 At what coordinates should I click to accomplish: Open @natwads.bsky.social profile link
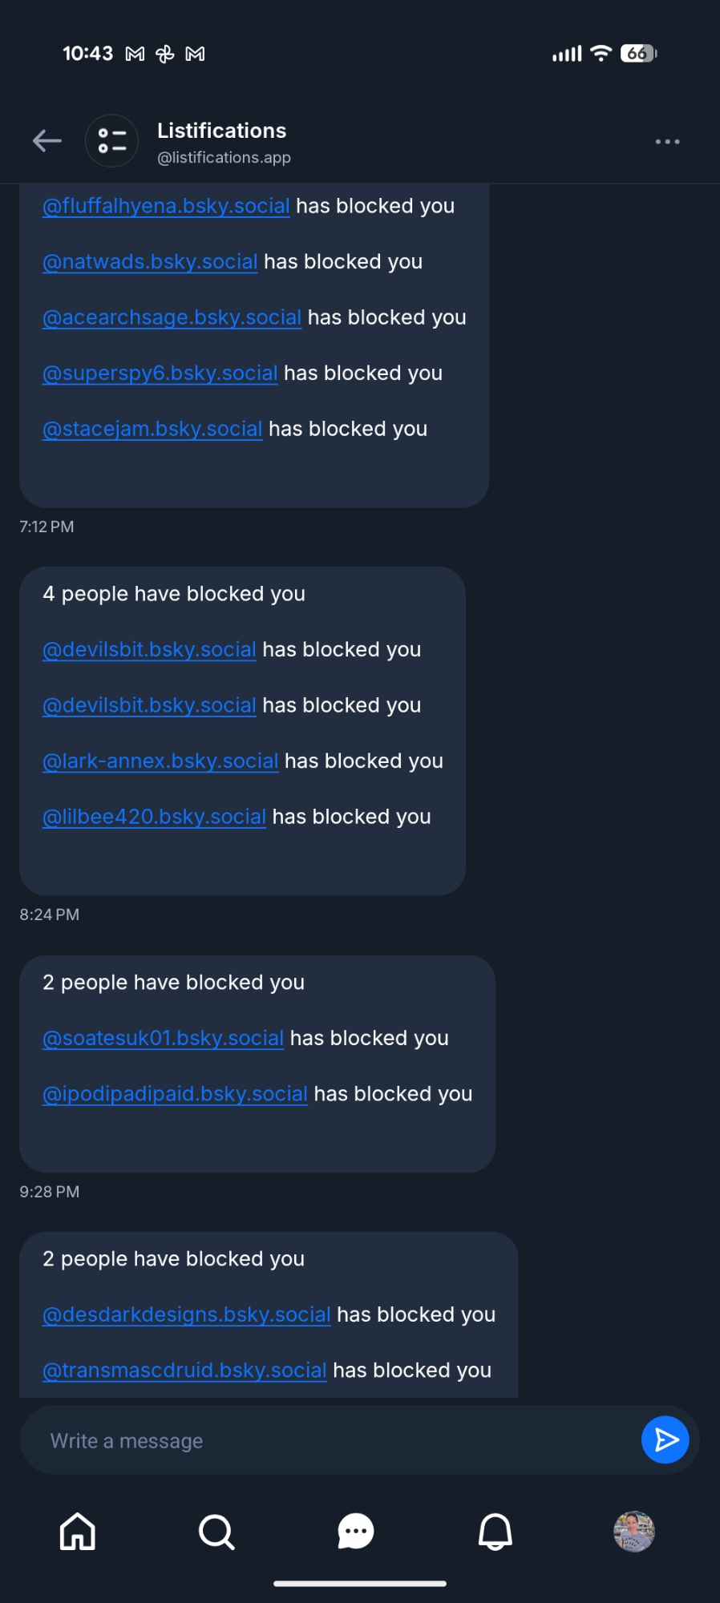[150, 262]
